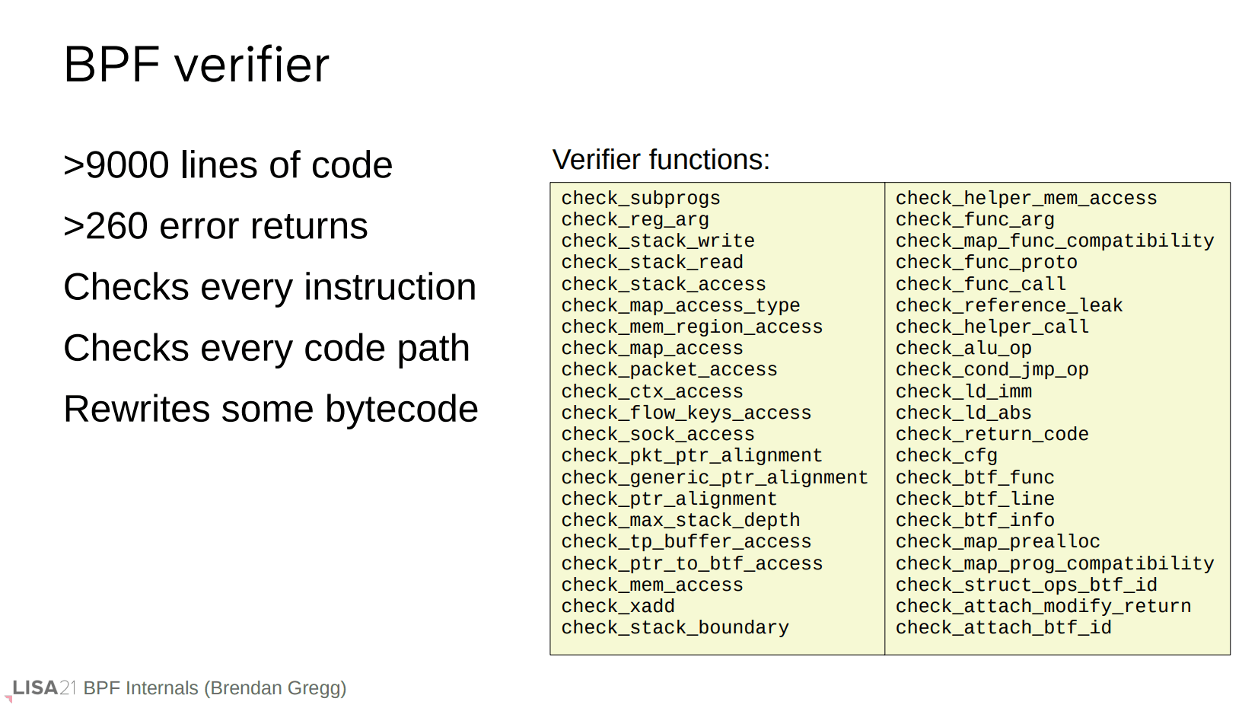Click the check_stack_boundary entry
Screen dimensions: 1258x708
(675, 627)
